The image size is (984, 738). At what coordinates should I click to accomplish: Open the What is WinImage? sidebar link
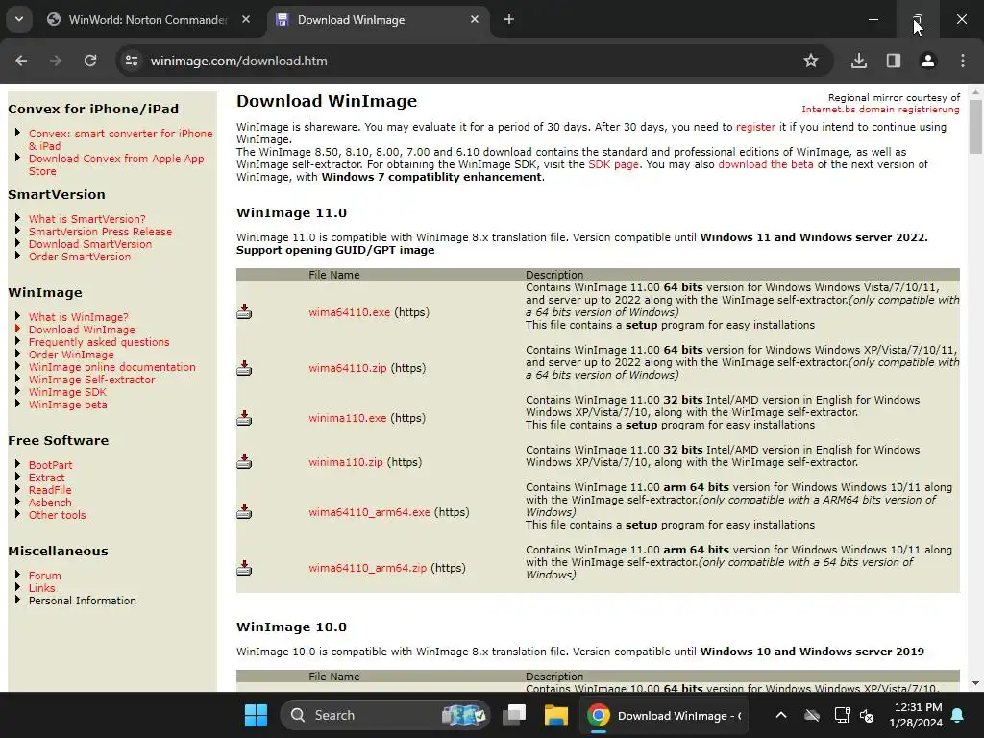pyautogui.click(x=78, y=317)
